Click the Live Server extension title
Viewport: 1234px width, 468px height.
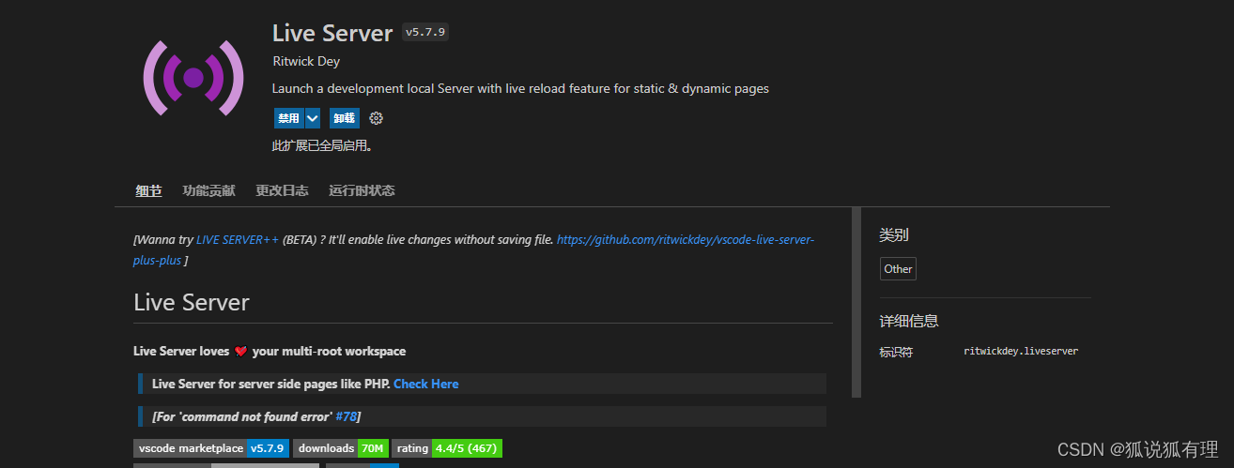(332, 33)
